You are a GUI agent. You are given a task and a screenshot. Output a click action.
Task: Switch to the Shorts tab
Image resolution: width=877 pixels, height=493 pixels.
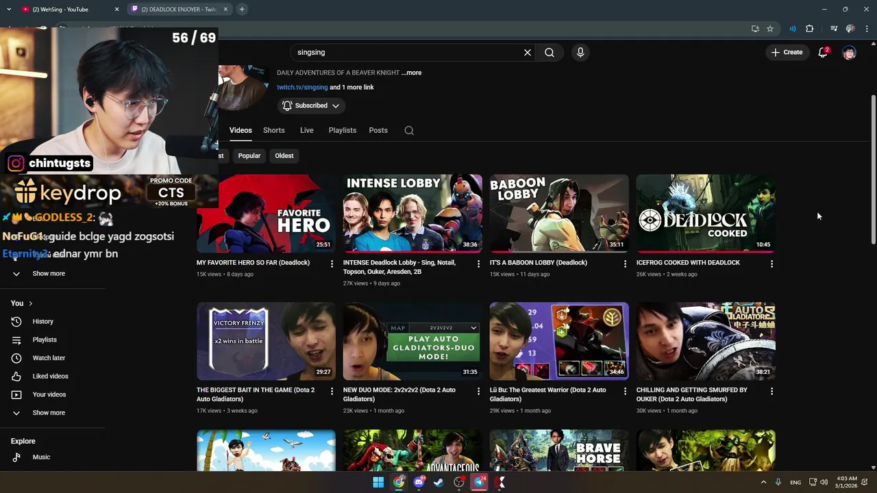point(273,130)
